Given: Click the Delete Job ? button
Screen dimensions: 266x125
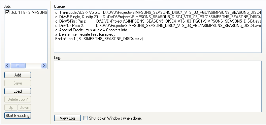Looking at the screenshot, I should tap(18, 99).
